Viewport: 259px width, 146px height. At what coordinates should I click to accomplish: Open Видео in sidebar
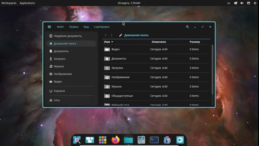click(x=72, y=82)
